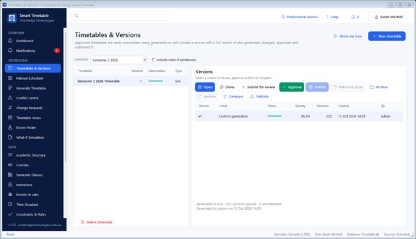
Task: Select the v1 version row
Action: click(299, 116)
